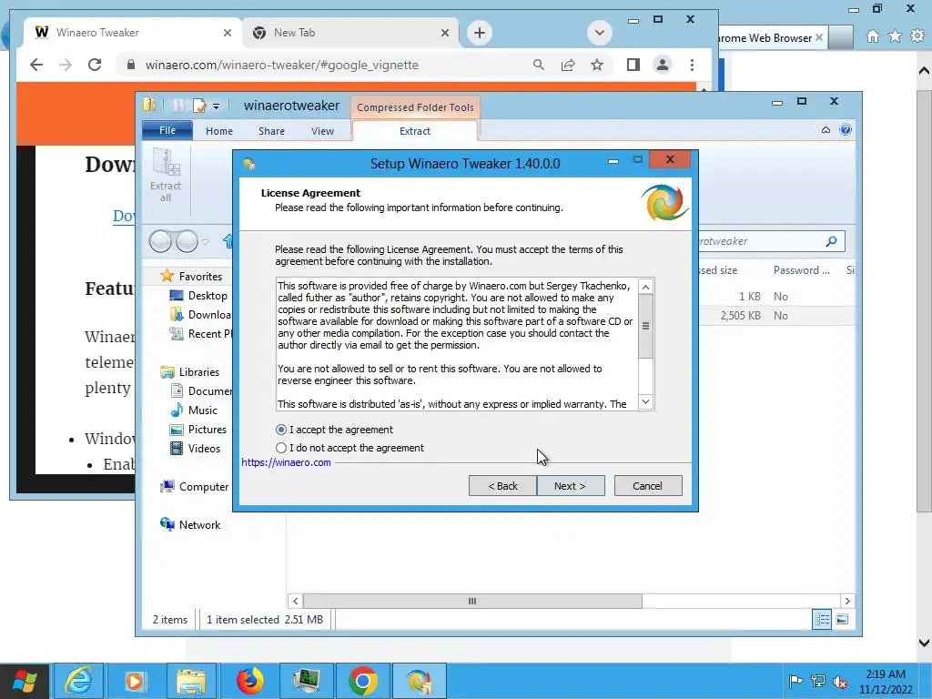Click the license agreement scrollbar thumb
The height and width of the screenshot is (699, 932).
tap(645, 326)
